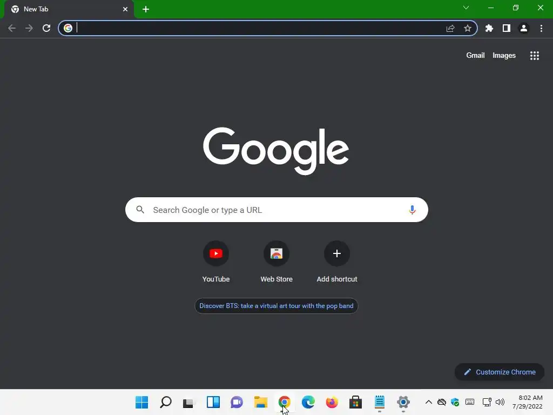Open the volume speaker tray icon
This screenshot has width=553, height=415.
[500, 402]
